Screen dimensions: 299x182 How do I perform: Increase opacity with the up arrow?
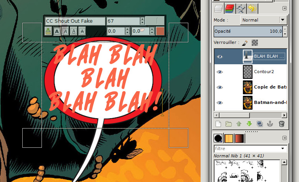pos(285,29)
